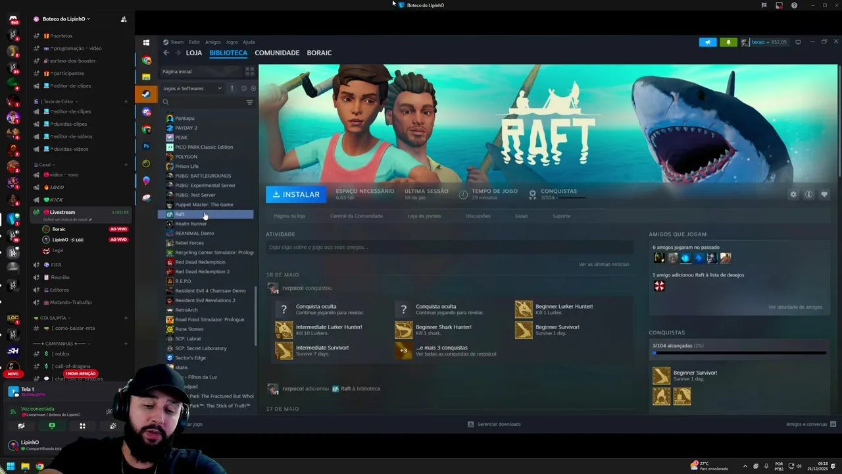Viewport: 842px width, 474px height.
Task: Click Beginner Shark Hunter achievement icon
Action: [x=403, y=330]
